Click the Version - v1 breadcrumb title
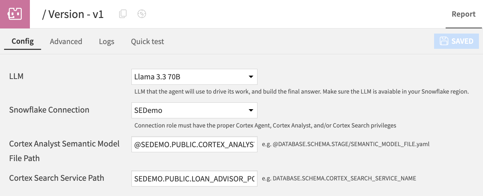 coord(73,14)
